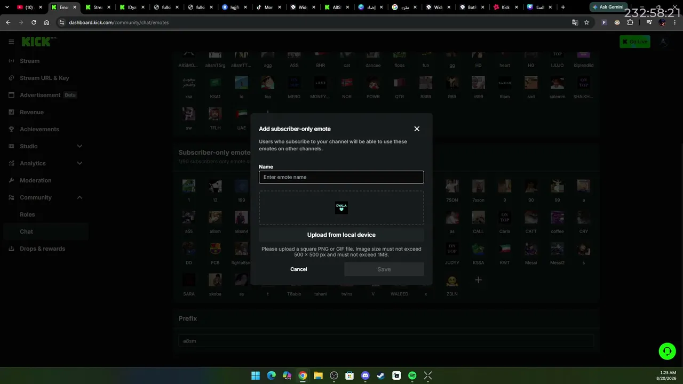The height and width of the screenshot is (384, 683).
Task: Open Spotify from the taskbar
Action: [x=412, y=375]
